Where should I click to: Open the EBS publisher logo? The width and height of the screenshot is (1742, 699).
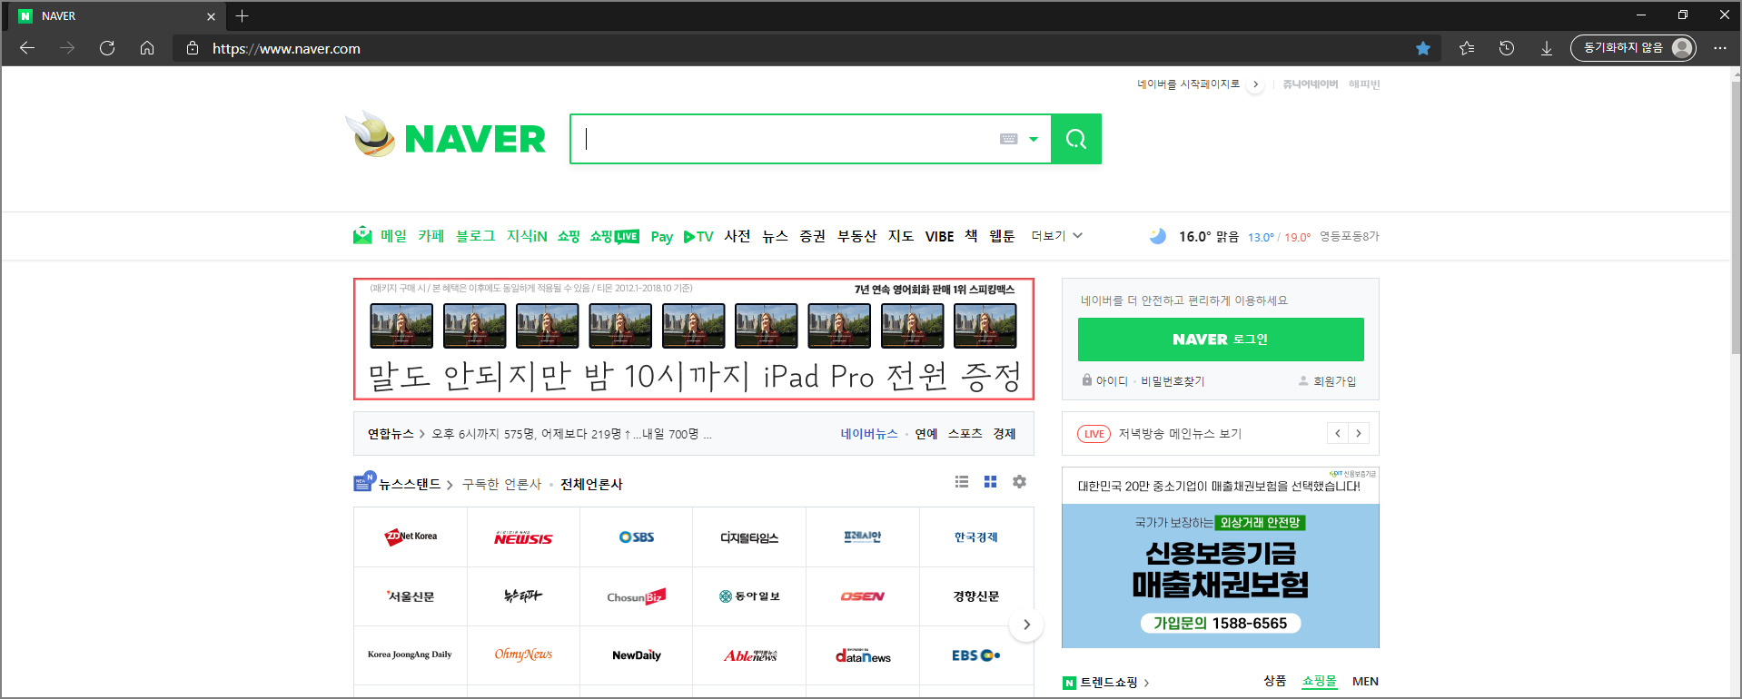coord(976,655)
